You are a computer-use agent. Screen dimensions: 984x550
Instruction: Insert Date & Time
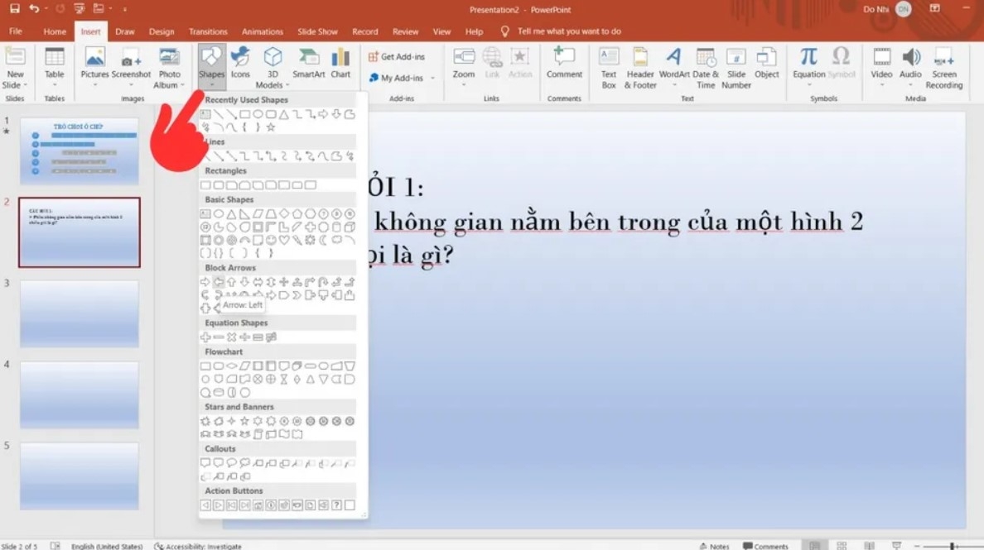click(706, 67)
